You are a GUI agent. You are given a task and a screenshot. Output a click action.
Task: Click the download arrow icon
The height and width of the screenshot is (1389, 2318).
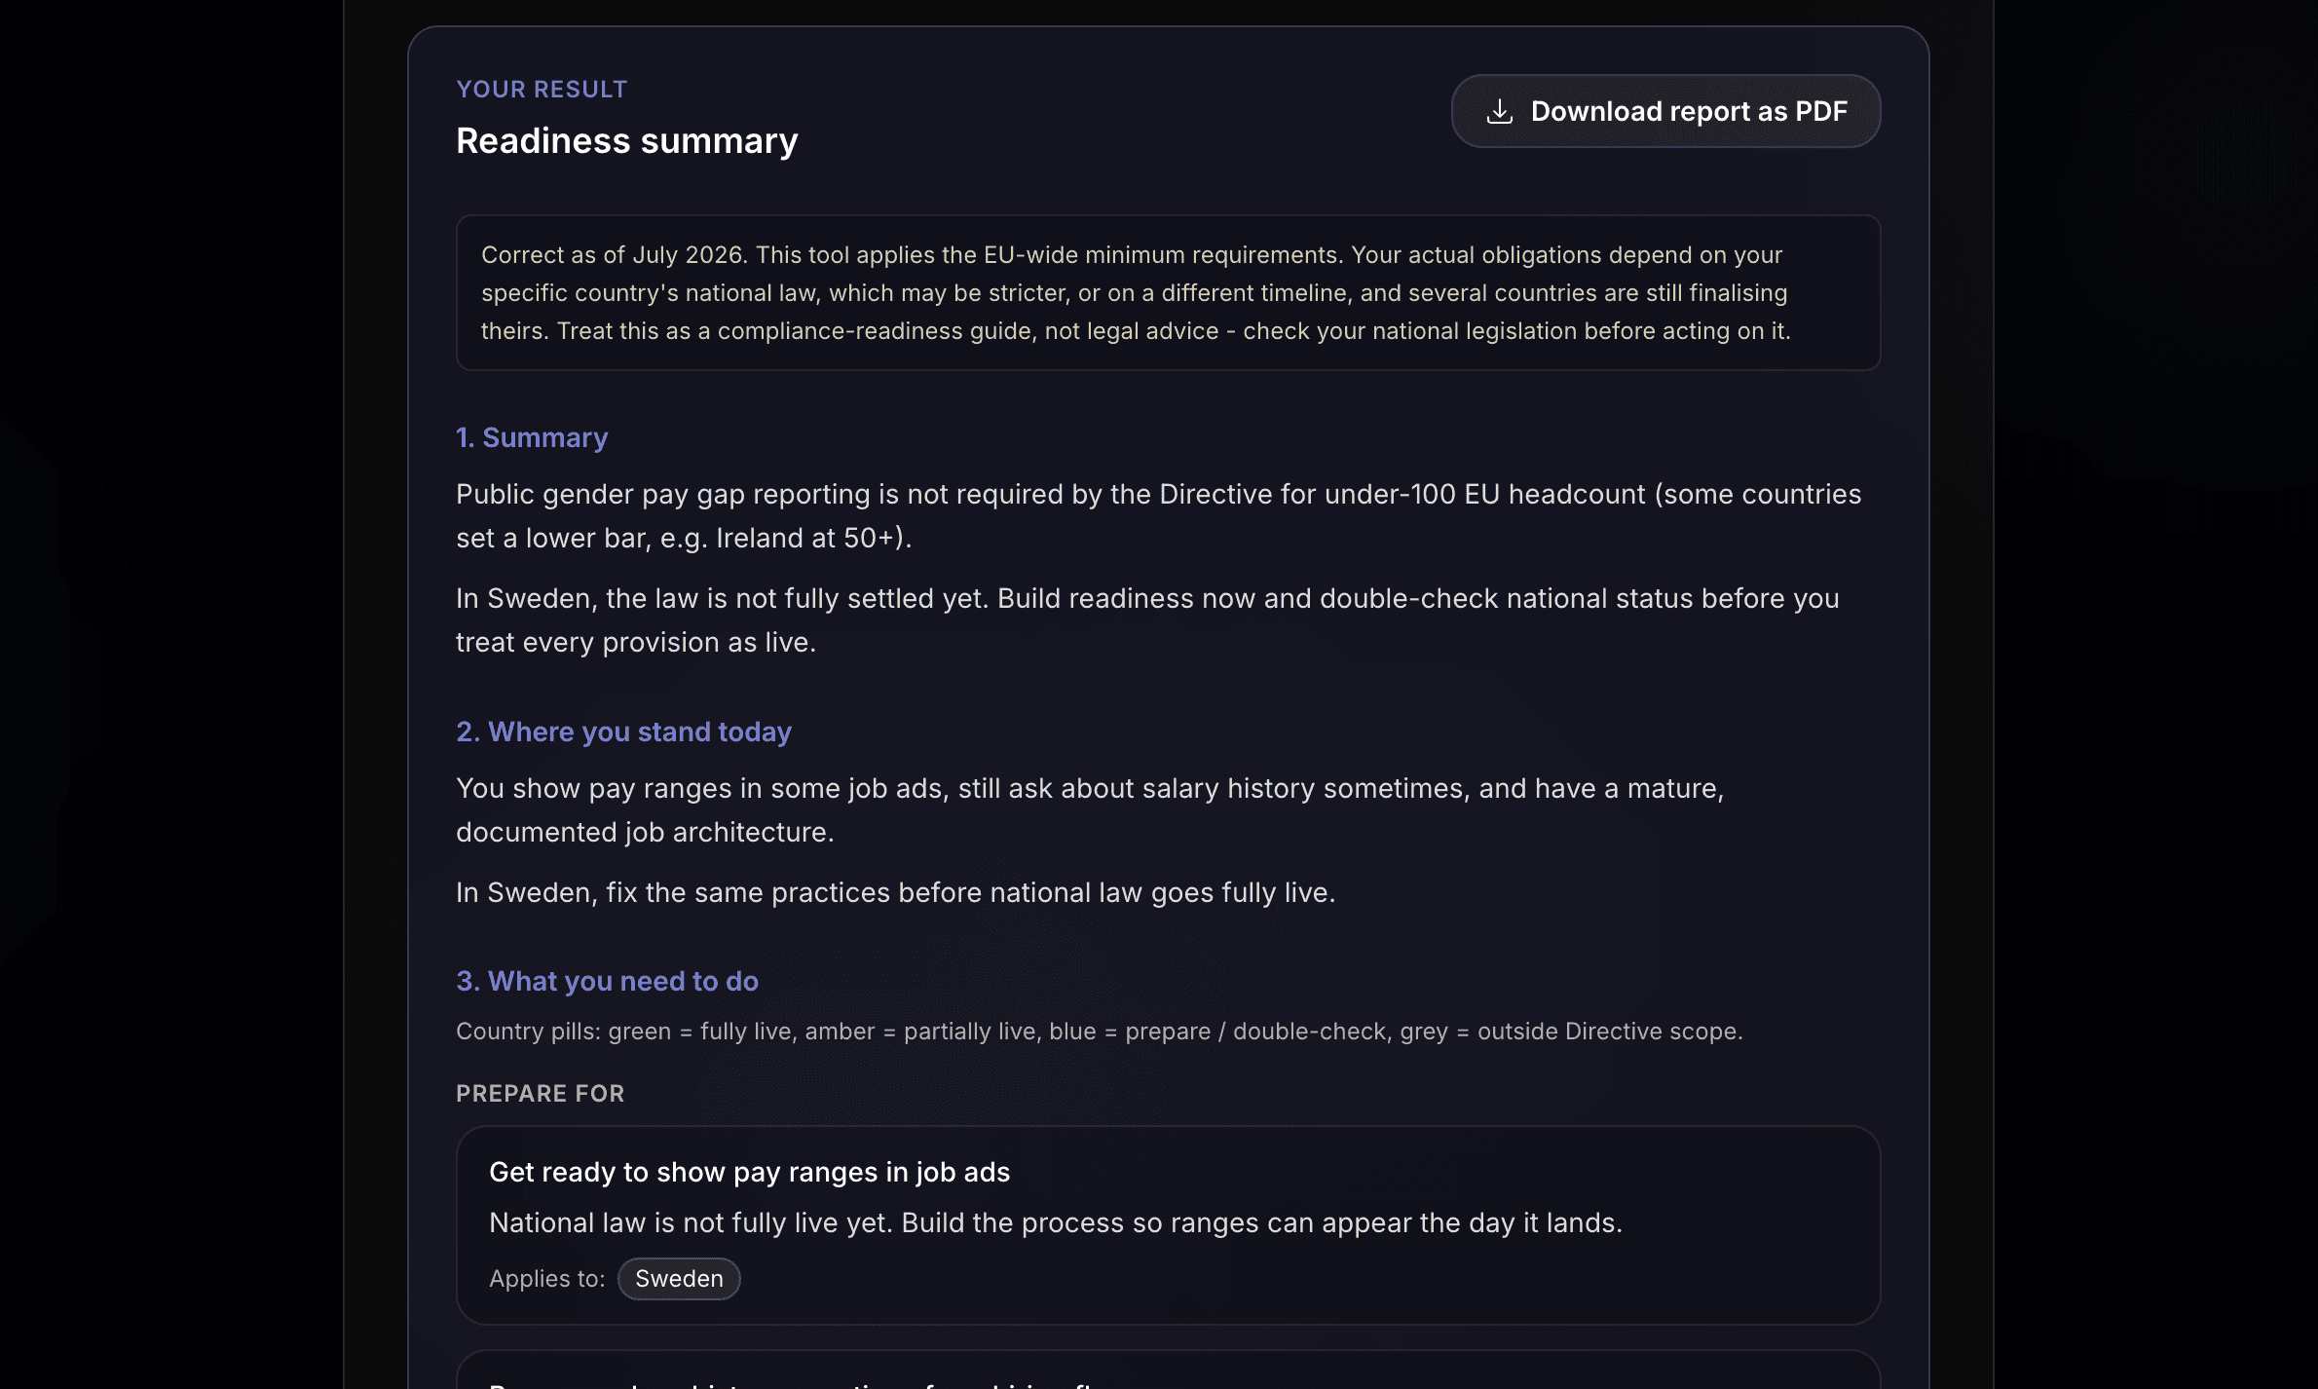(1500, 112)
